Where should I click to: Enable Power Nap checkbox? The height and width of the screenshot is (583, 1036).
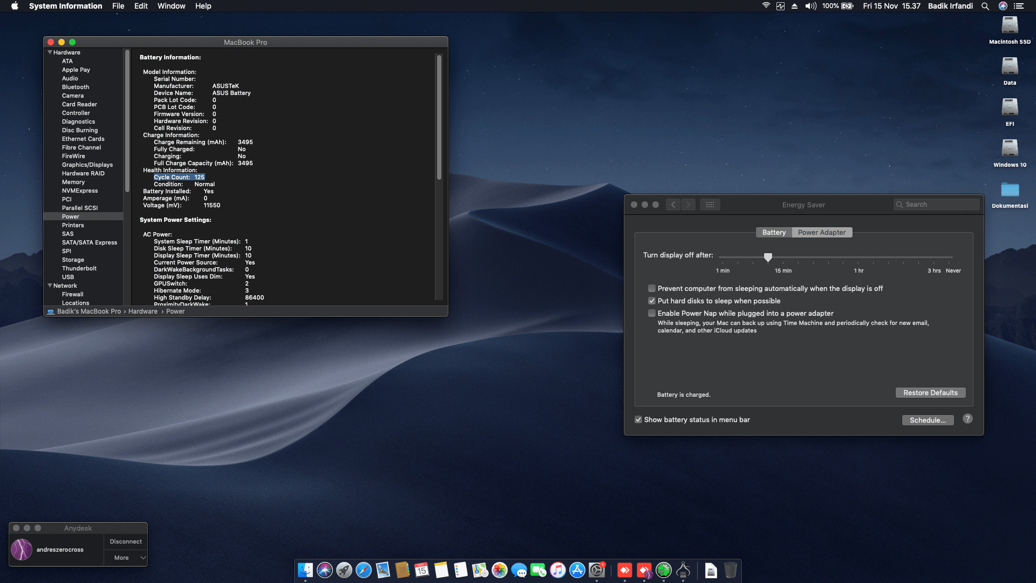coord(652,313)
